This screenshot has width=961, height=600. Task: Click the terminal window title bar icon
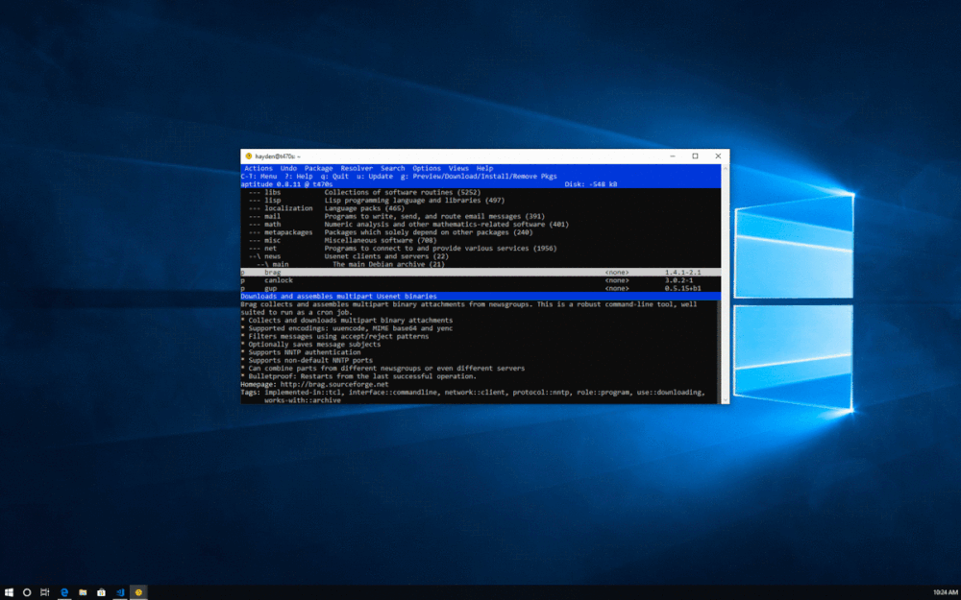pos(249,156)
